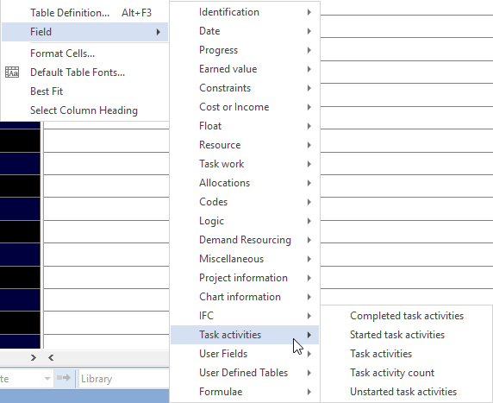Choose Task activity count field
493x403 pixels.
(x=407, y=373)
